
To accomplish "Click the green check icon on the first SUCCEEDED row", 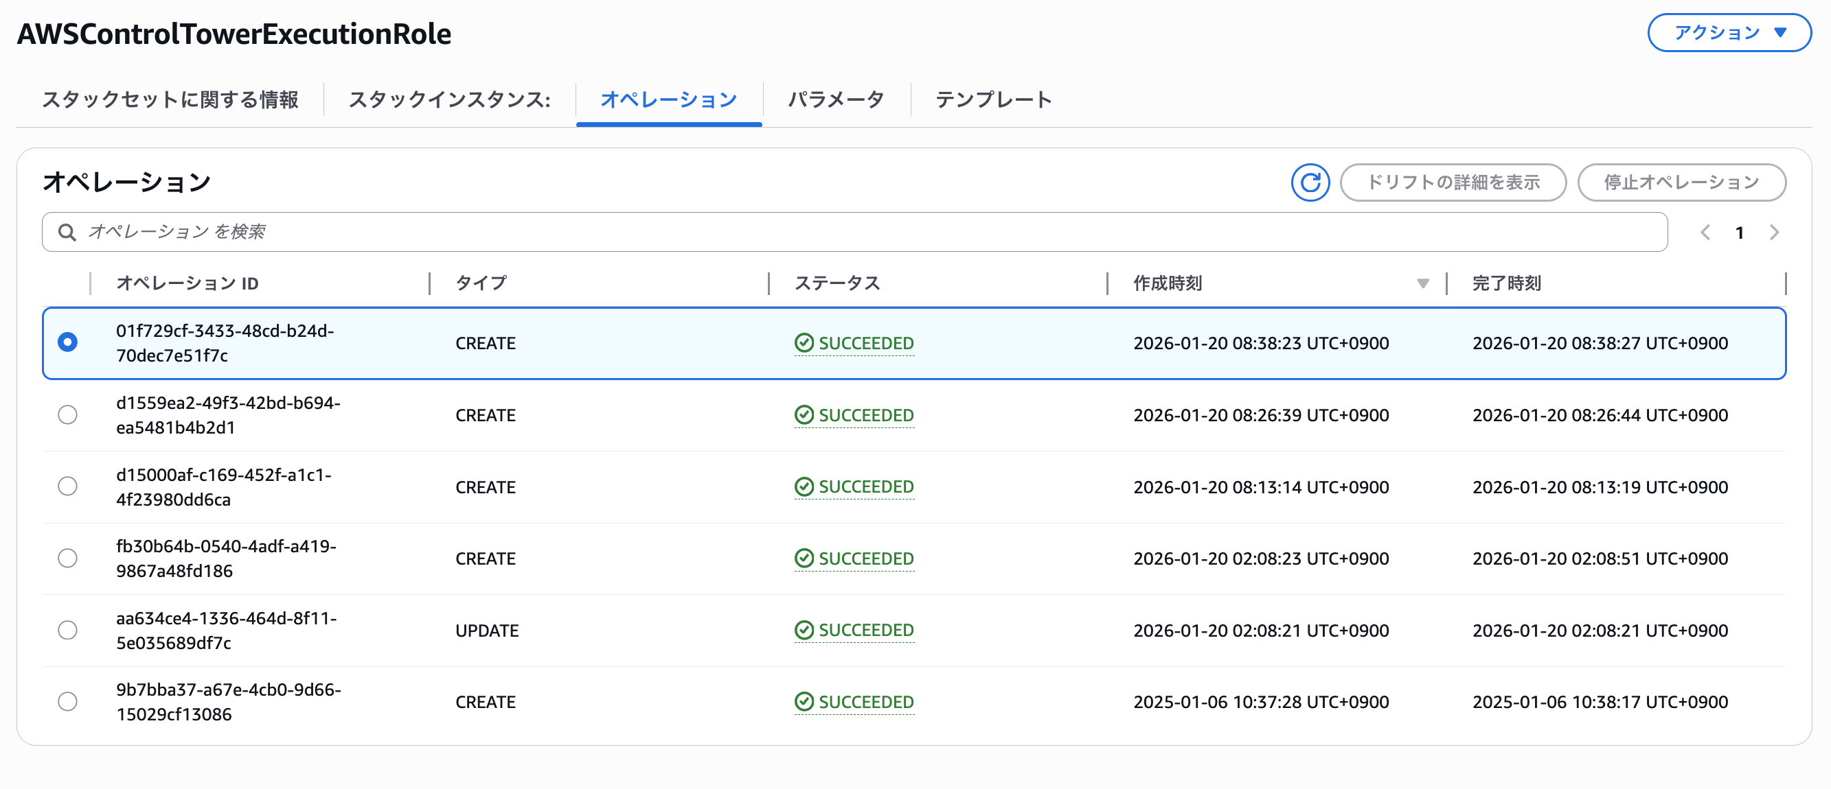I will tap(804, 343).
